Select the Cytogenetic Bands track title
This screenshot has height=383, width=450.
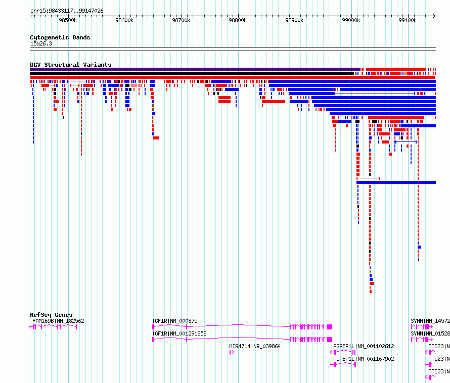(x=60, y=37)
